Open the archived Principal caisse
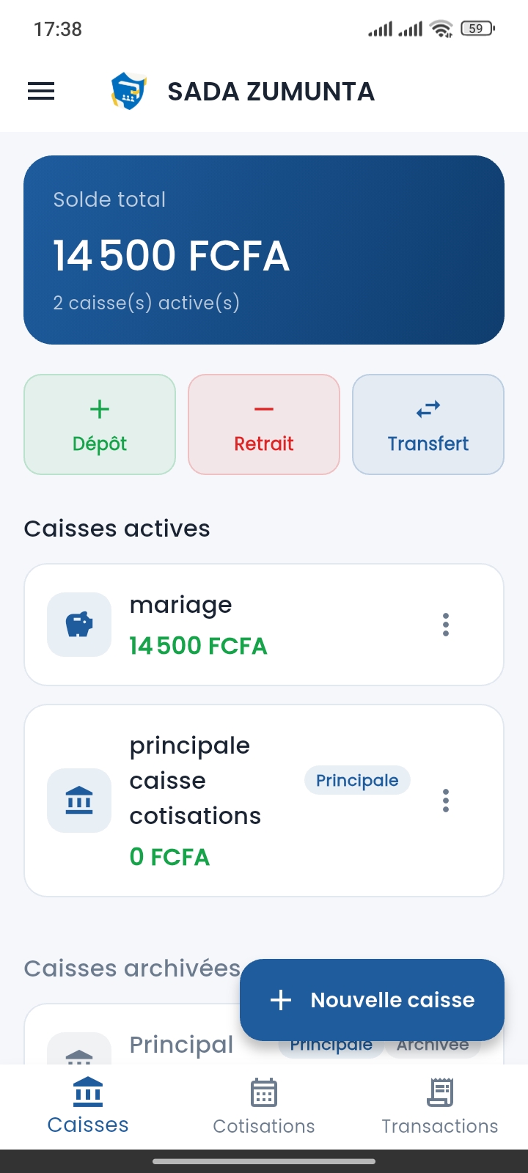 tap(181, 1045)
